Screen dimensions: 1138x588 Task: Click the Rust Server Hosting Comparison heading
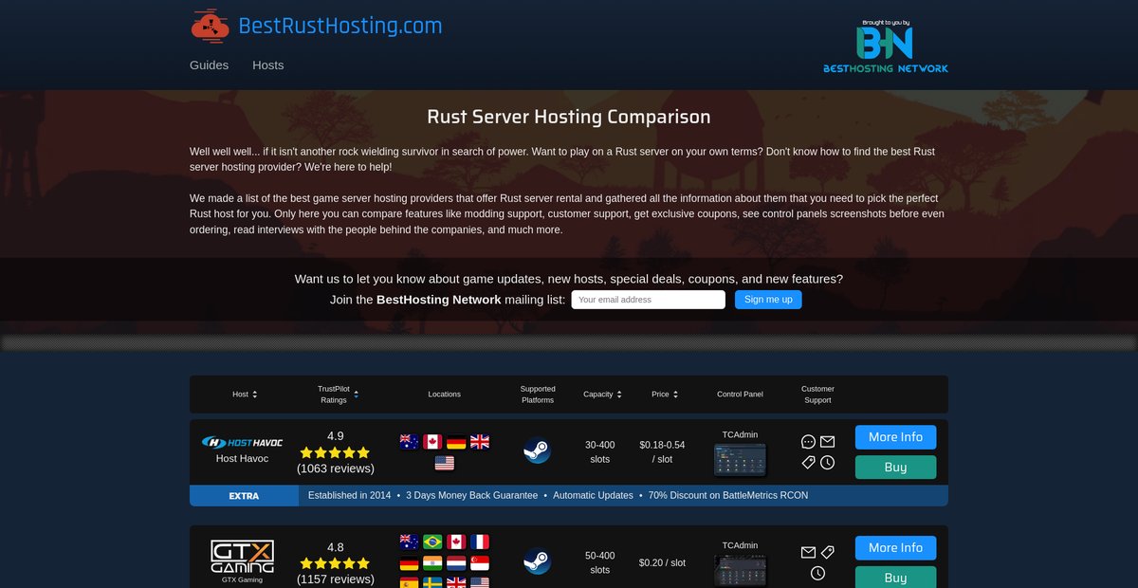569,117
